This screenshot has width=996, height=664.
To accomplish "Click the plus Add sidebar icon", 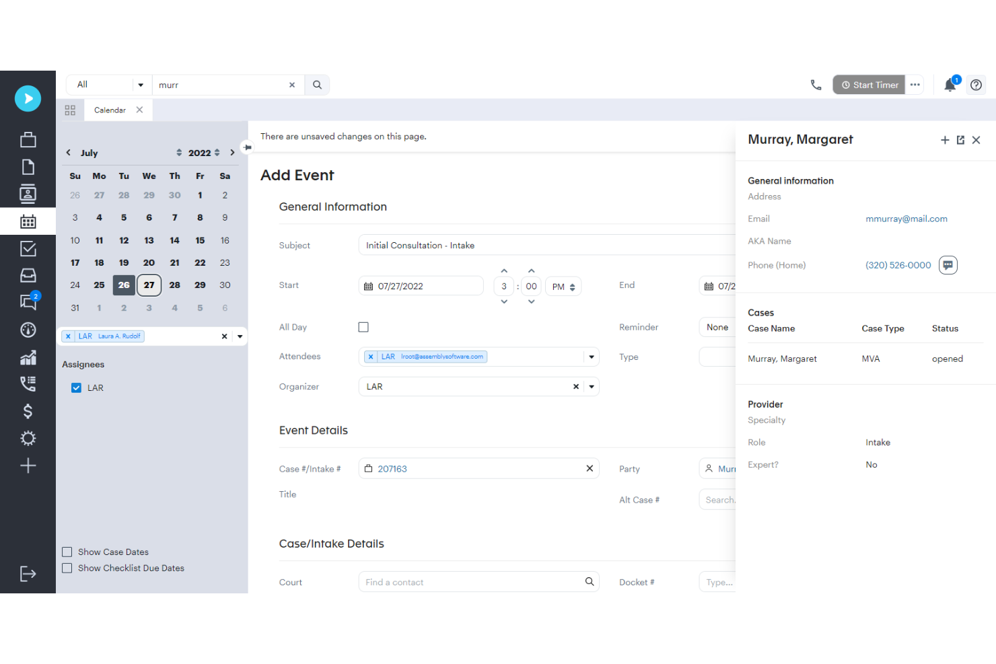I will point(28,466).
